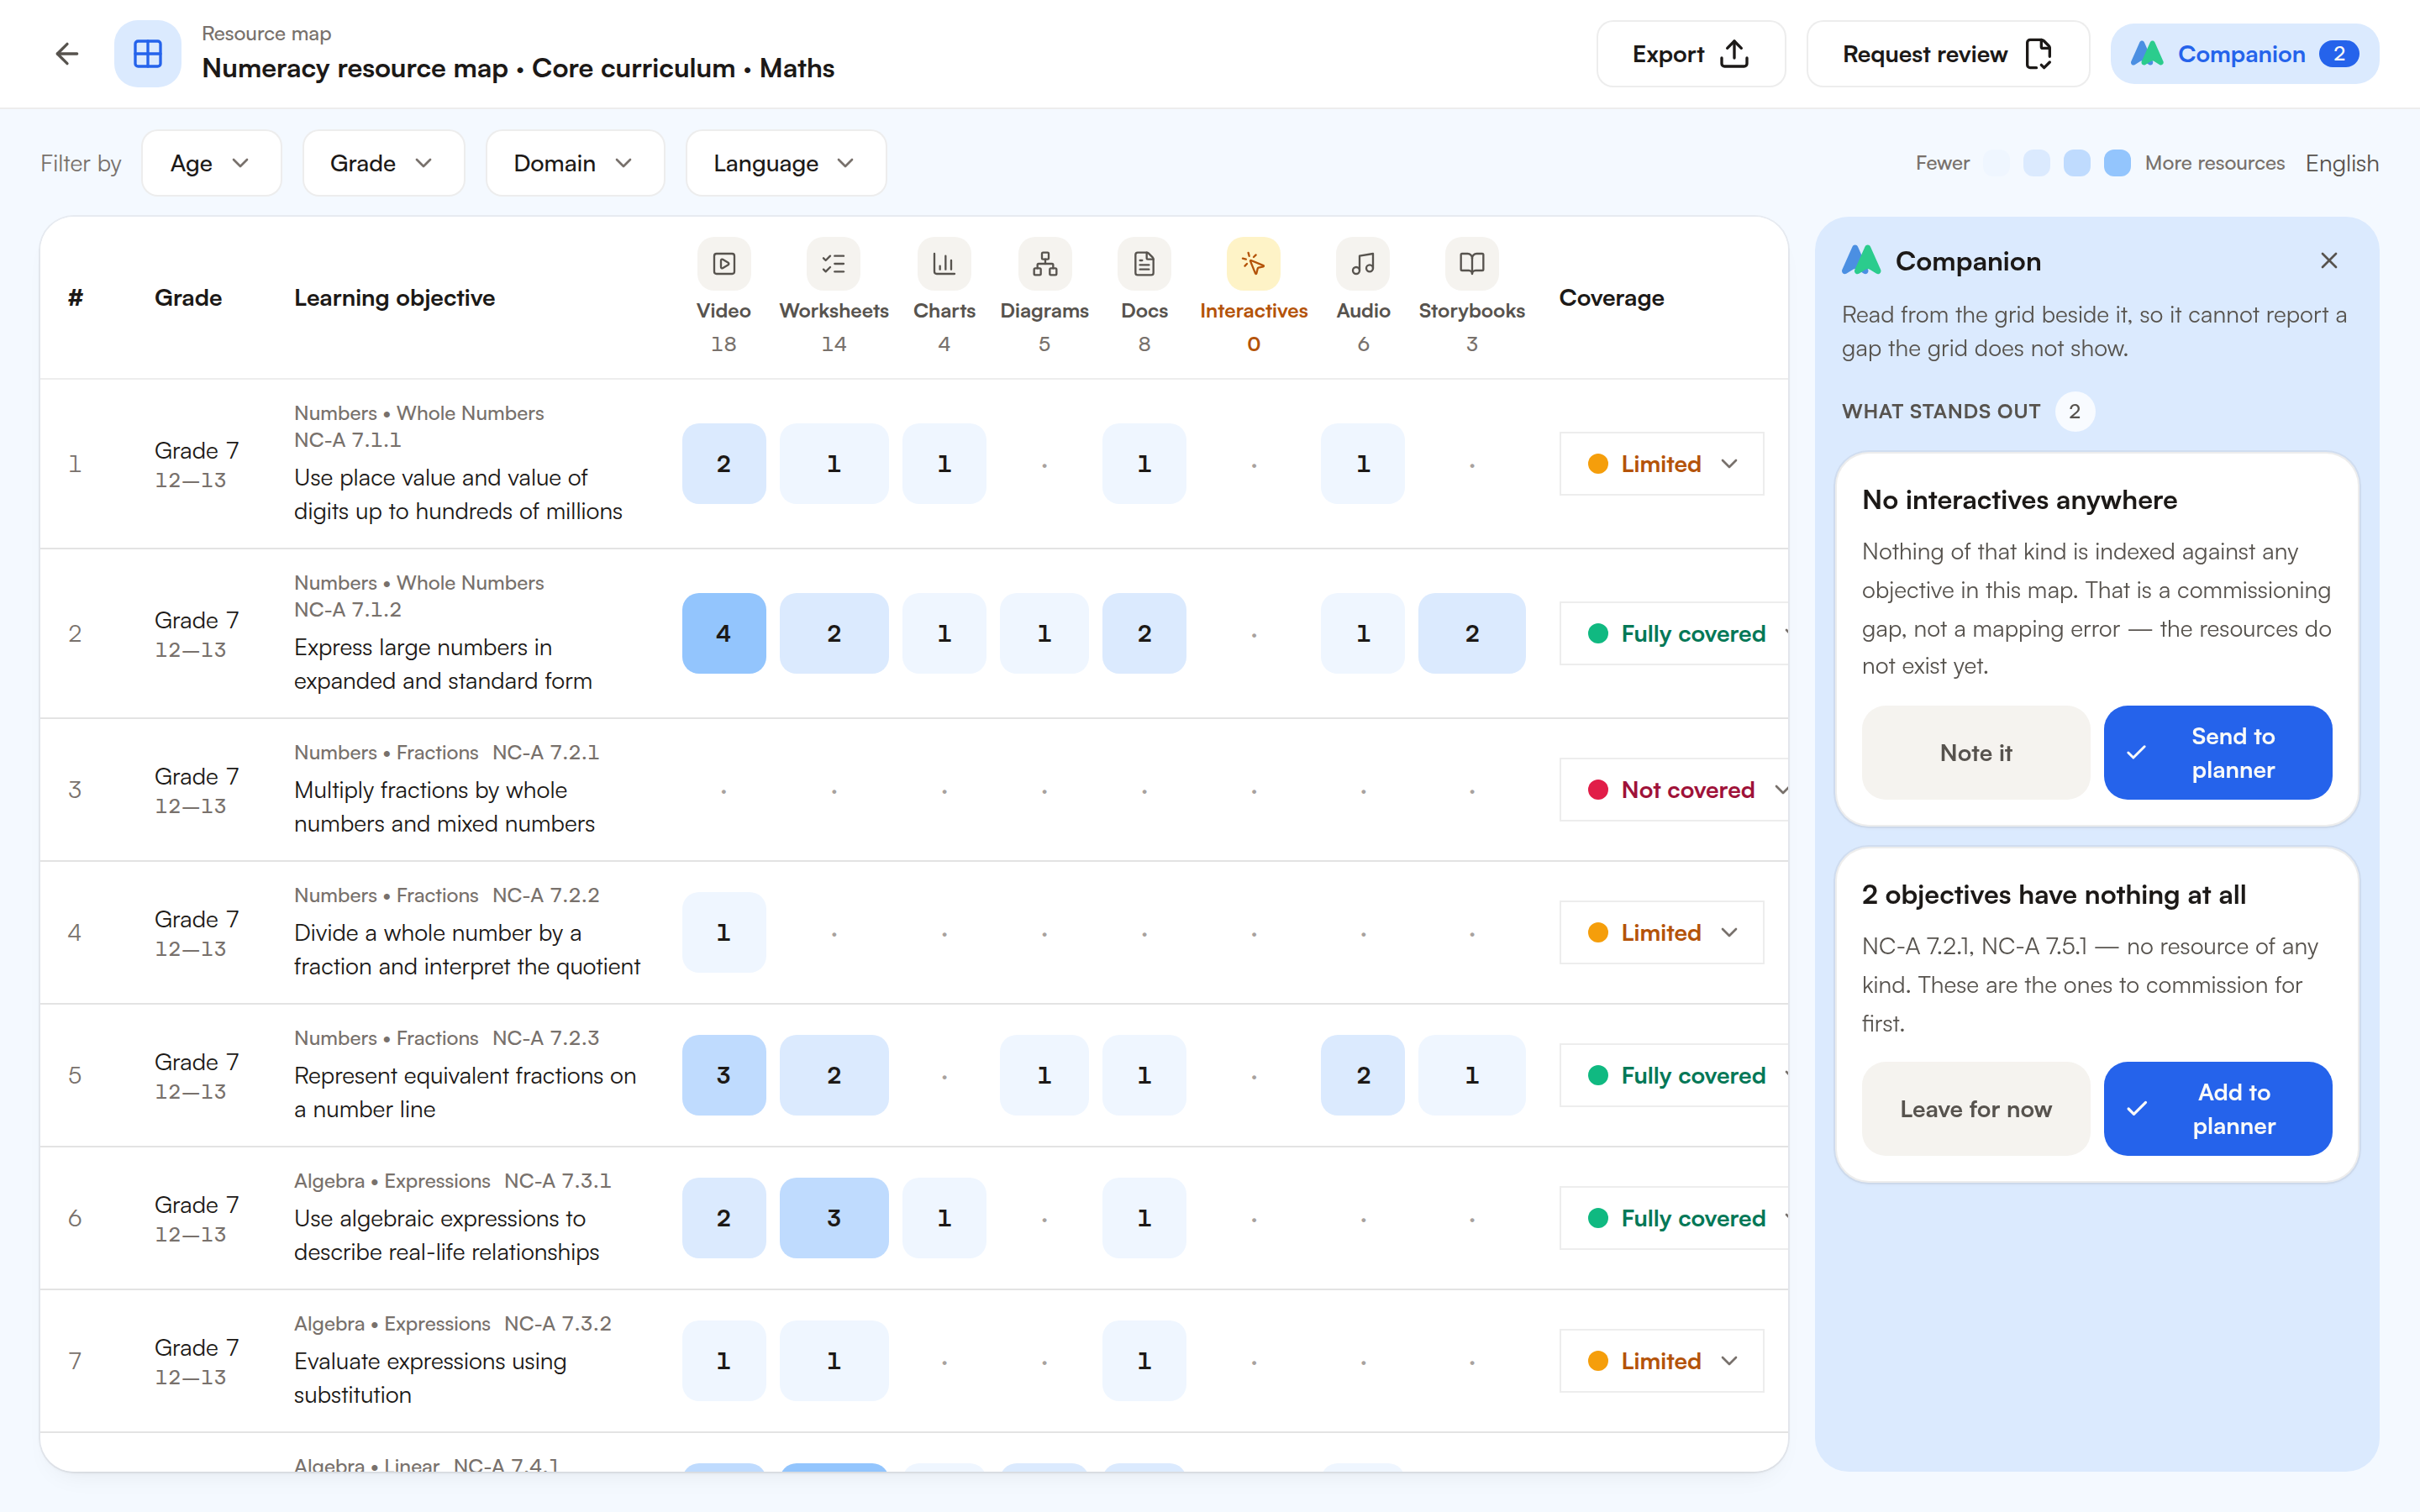Open the Language filter dropdown

[786, 163]
